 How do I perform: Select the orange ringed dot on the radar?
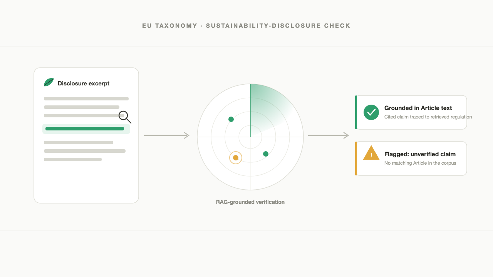[236, 158]
